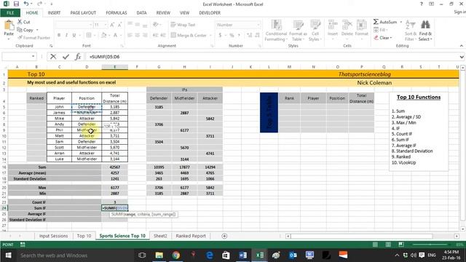Image resolution: width=466 pixels, height=262 pixels.
Task: Open Sort & Filter options
Action: pos(411,31)
